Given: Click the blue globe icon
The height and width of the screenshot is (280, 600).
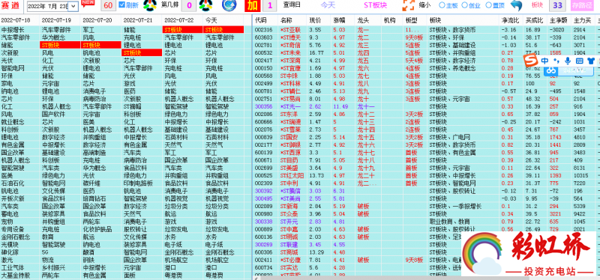Looking at the screenshot, I should coord(229,5).
